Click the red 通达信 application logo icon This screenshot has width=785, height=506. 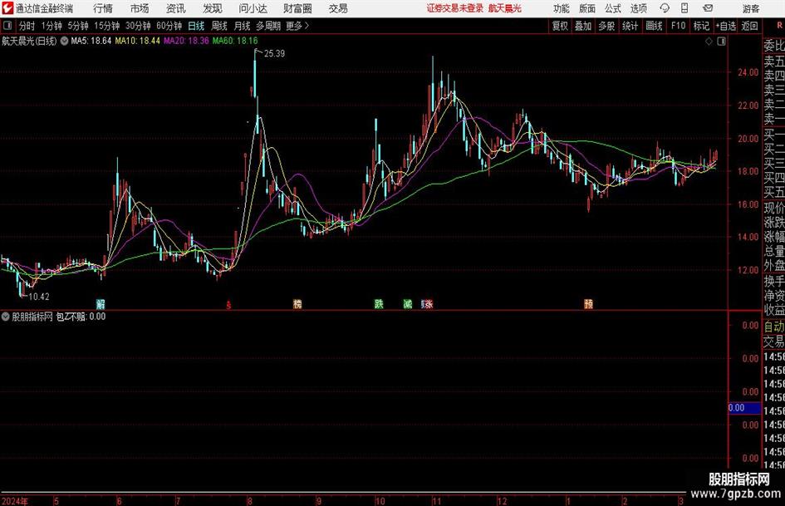click(7, 8)
